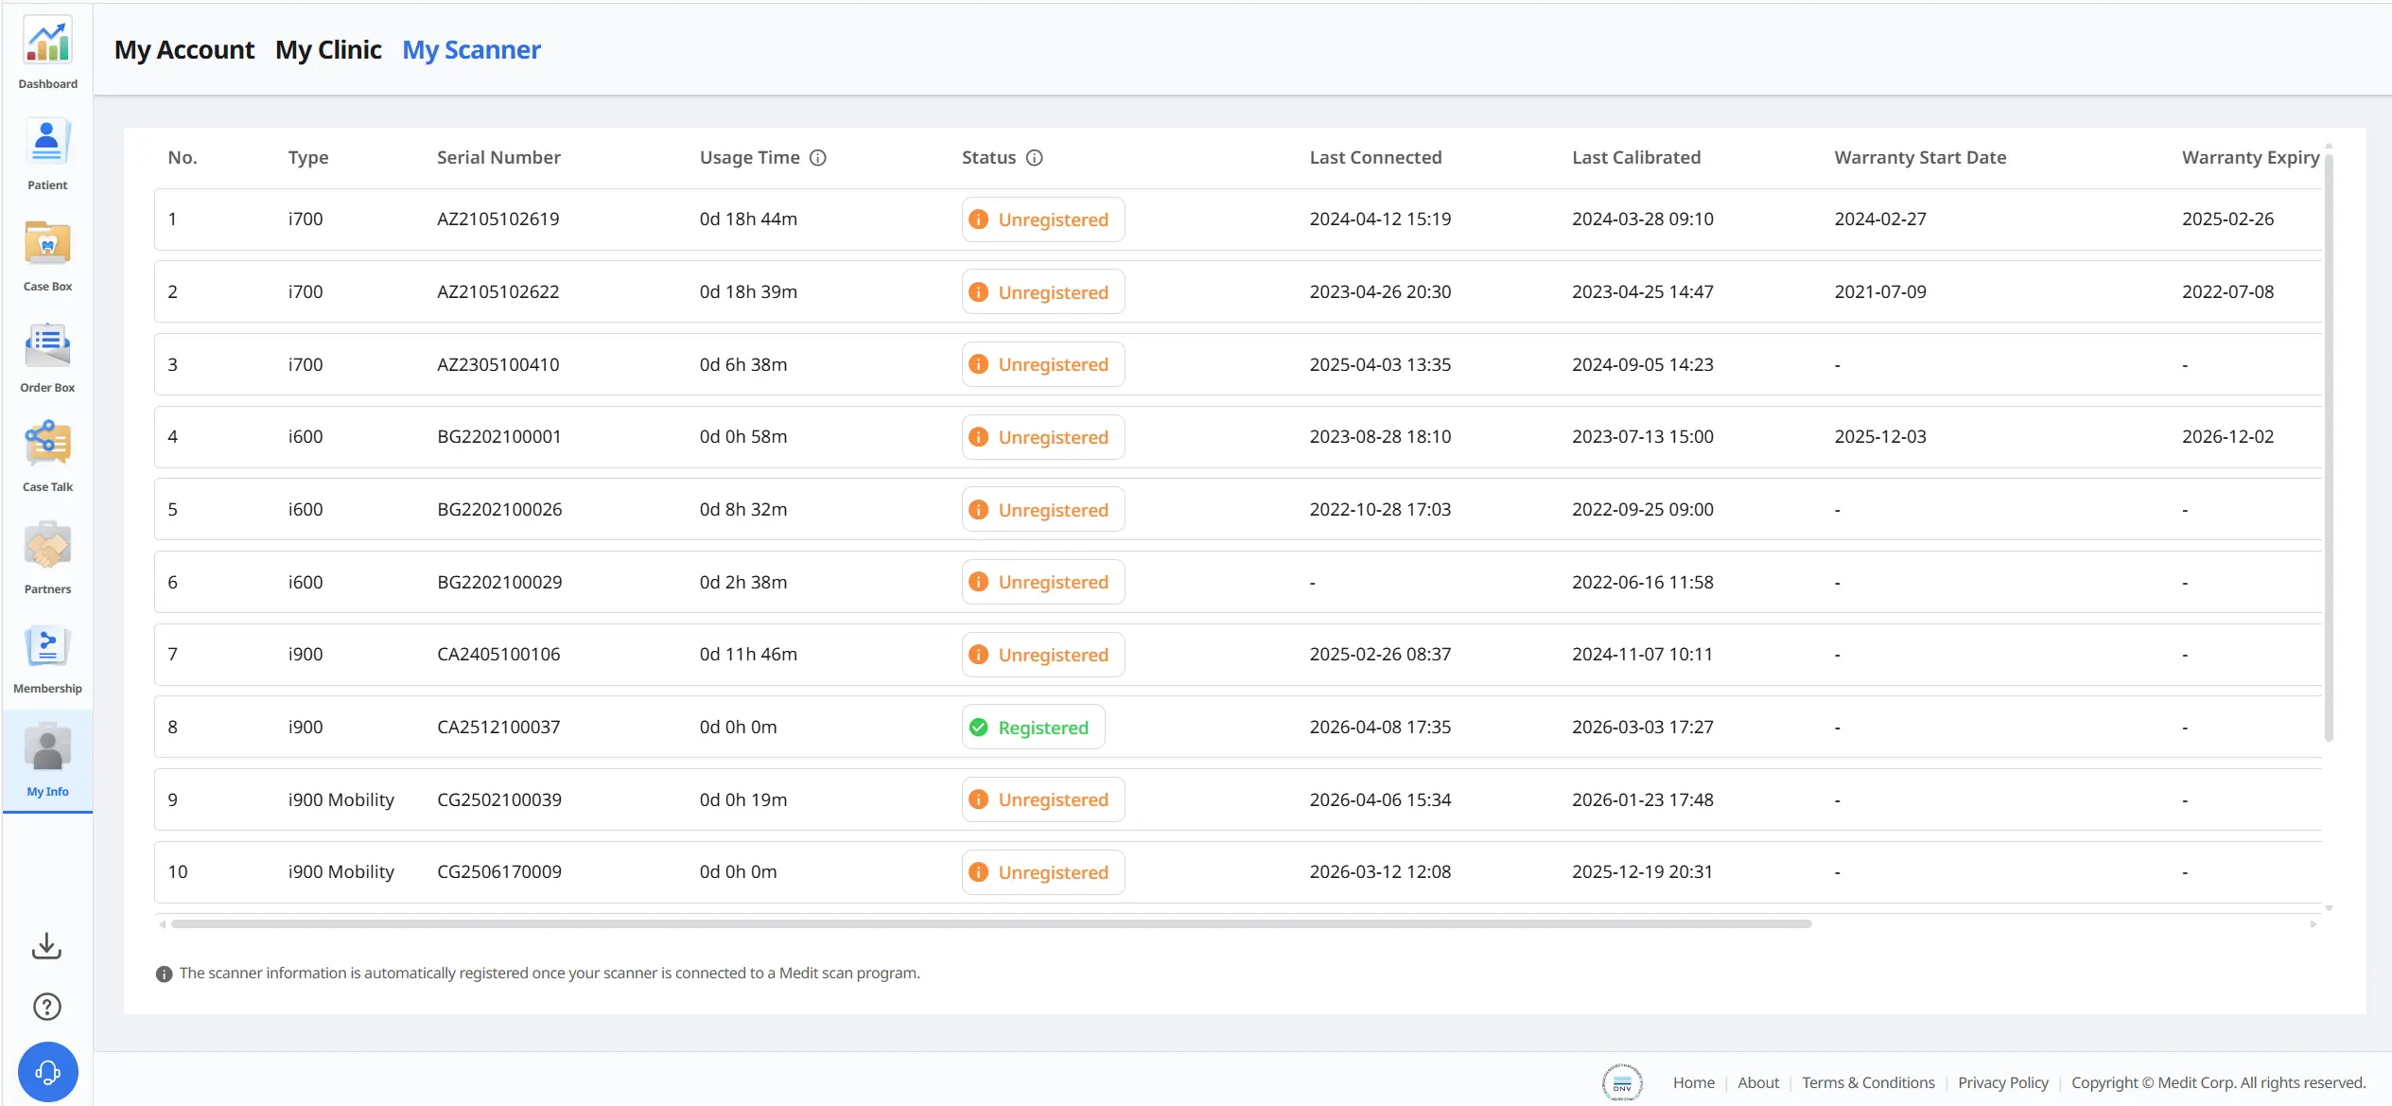The width and height of the screenshot is (2392, 1106).
Task: Click the Warranty Start Date column header
Action: click(1920, 158)
